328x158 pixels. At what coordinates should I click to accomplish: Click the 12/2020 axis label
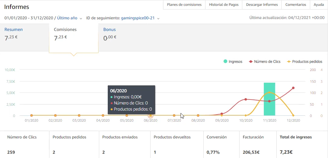pos(293,120)
